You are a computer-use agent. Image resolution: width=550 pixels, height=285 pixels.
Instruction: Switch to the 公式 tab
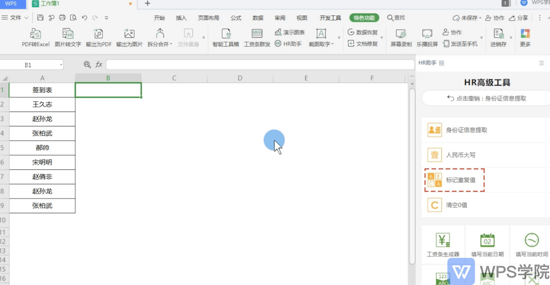click(x=235, y=17)
